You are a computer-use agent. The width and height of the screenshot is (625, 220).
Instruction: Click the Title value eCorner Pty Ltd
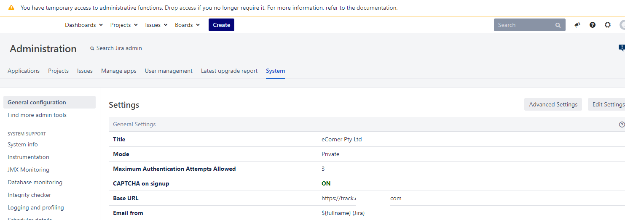[x=341, y=139]
